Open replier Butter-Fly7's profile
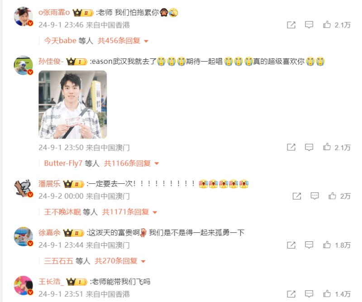362x302 pixels. 63,163
